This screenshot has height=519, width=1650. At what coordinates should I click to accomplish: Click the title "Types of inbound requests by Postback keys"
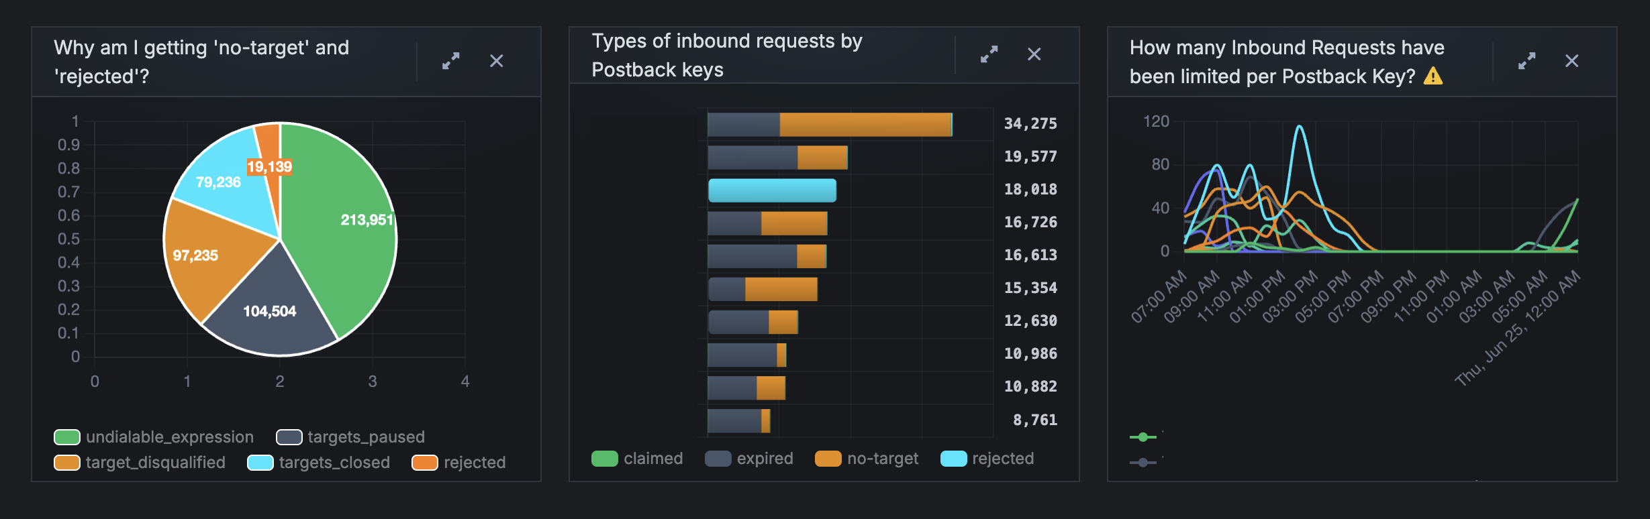click(727, 55)
